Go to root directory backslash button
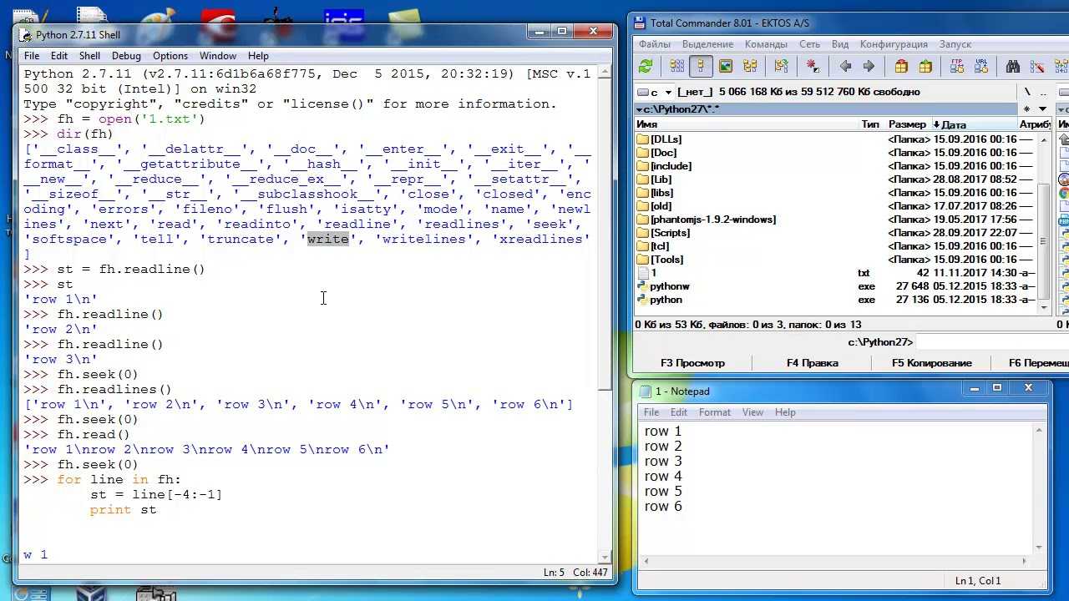 tap(1027, 92)
